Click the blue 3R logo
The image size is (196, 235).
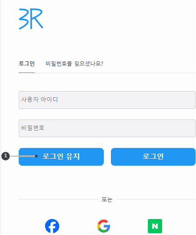coord(31,19)
